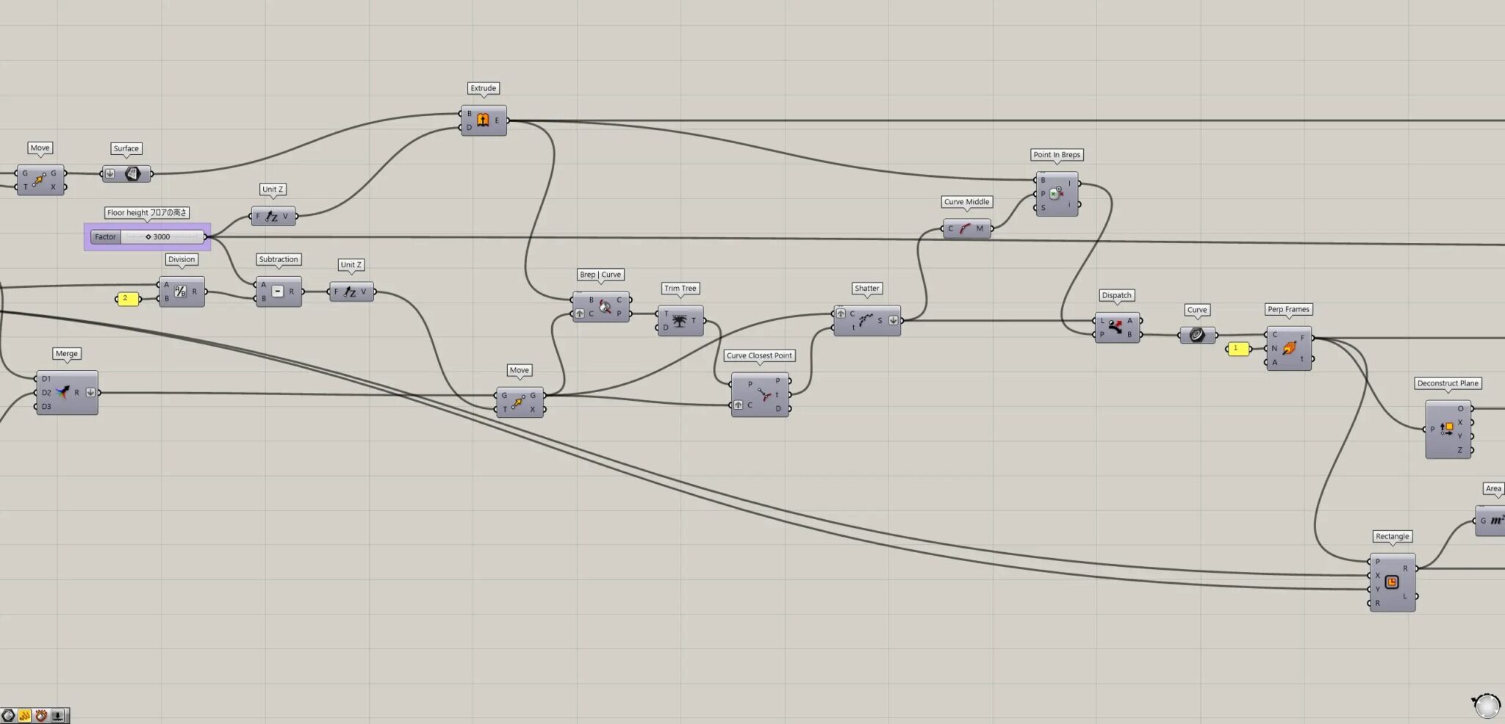The image size is (1505, 724).
Task: Click the Factor label on number slider
Action: (105, 237)
